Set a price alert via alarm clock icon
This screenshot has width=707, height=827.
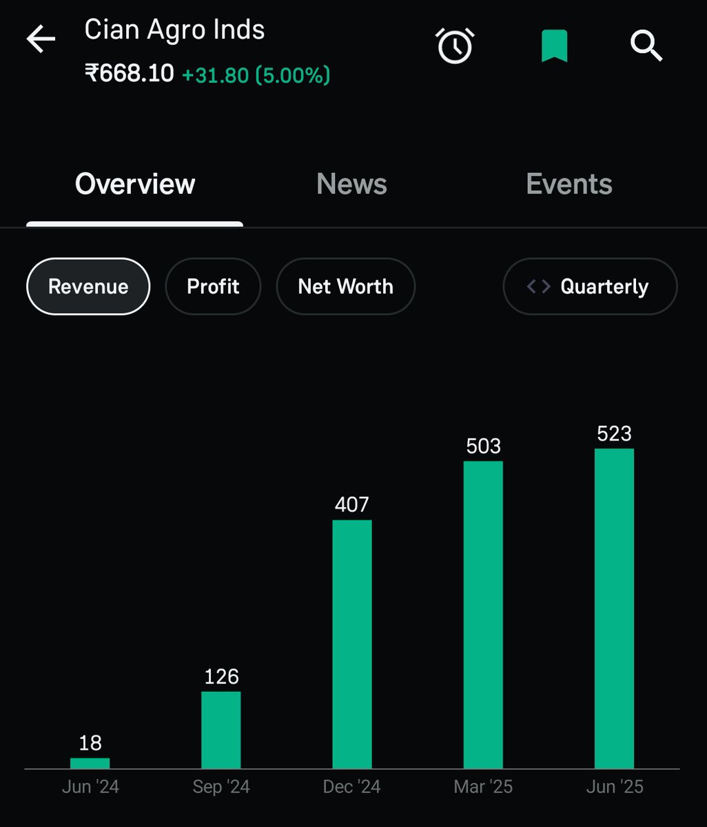[x=455, y=45]
